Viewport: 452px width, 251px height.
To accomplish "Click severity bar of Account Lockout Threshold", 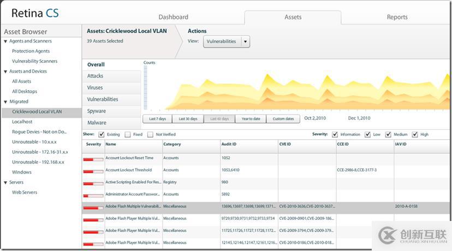I will coord(93,172).
